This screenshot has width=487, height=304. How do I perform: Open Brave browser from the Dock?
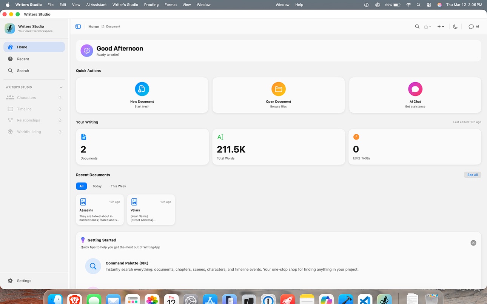coord(75,300)
